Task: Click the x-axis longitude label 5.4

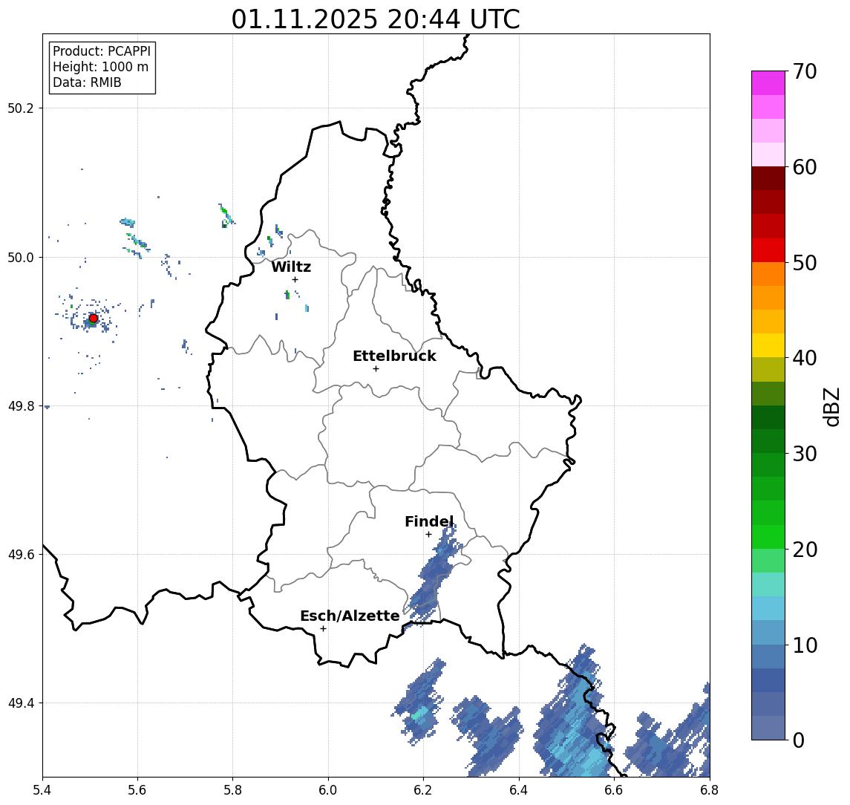Action: tap(42, 790)
